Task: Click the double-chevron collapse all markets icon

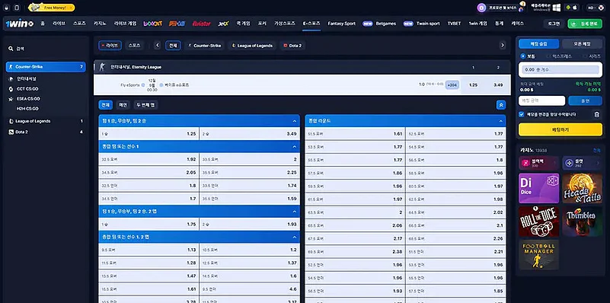Action: point(501,105)
